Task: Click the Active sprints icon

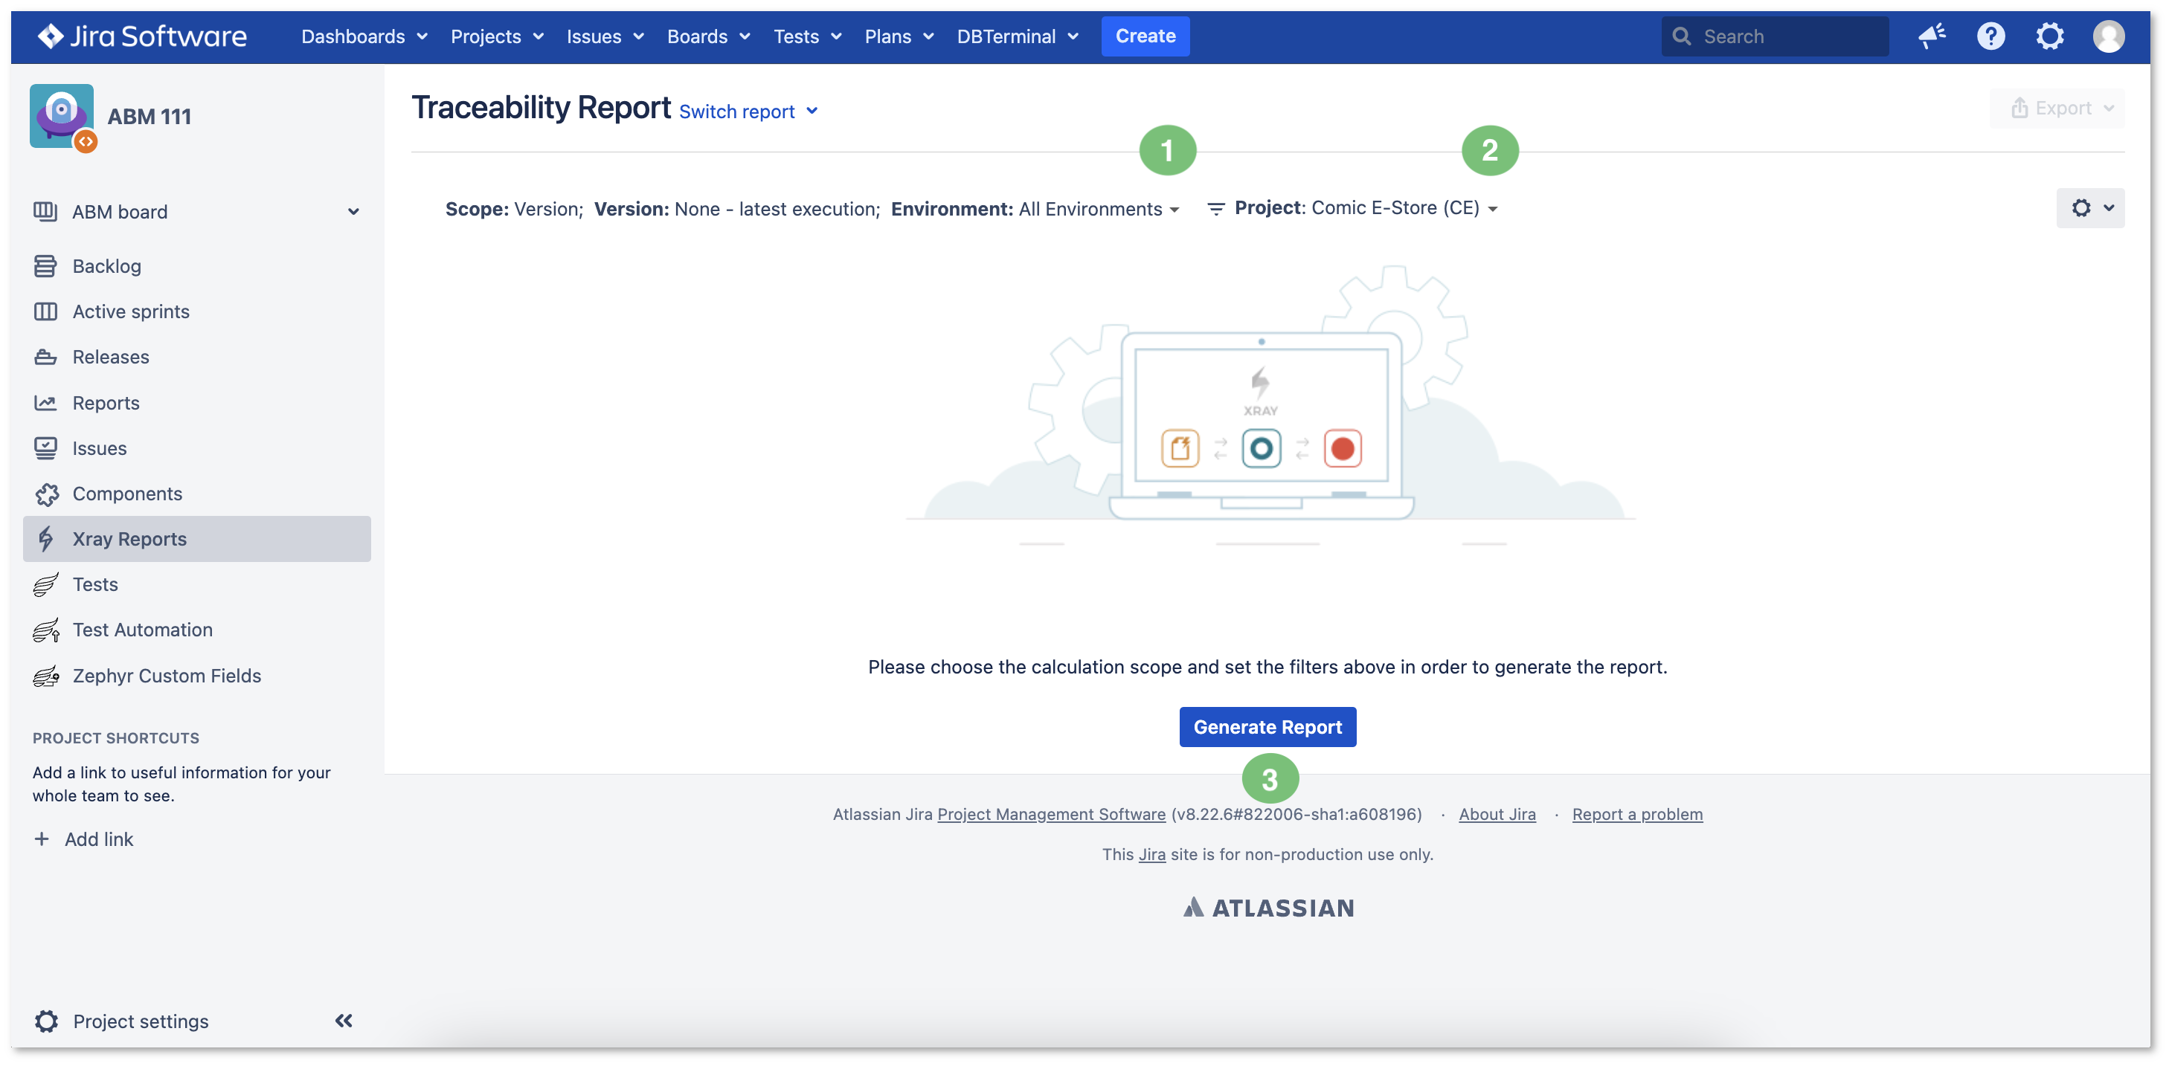Action: pos(45,311)
